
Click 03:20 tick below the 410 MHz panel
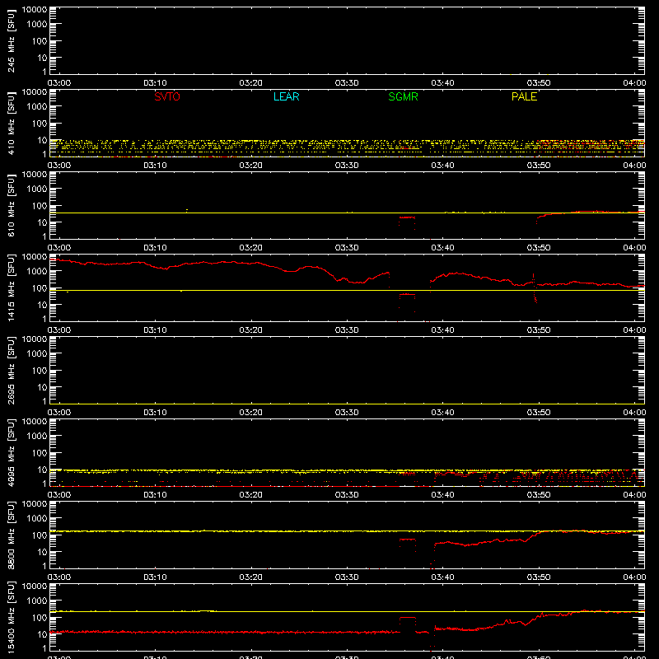[x=251, y=166]
